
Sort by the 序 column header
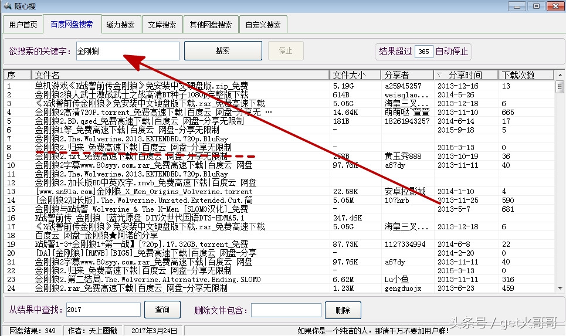point(17,75)
